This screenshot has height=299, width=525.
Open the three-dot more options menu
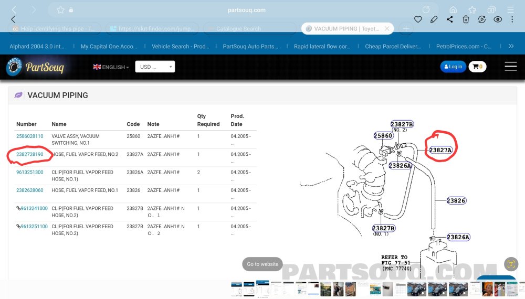(x=512, y=19)
